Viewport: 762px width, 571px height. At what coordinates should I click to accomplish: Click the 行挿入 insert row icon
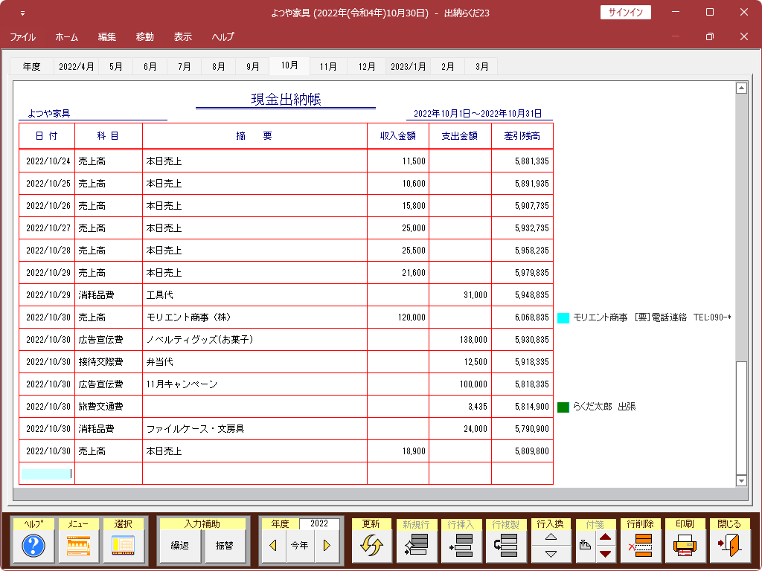tap(461, 546)
